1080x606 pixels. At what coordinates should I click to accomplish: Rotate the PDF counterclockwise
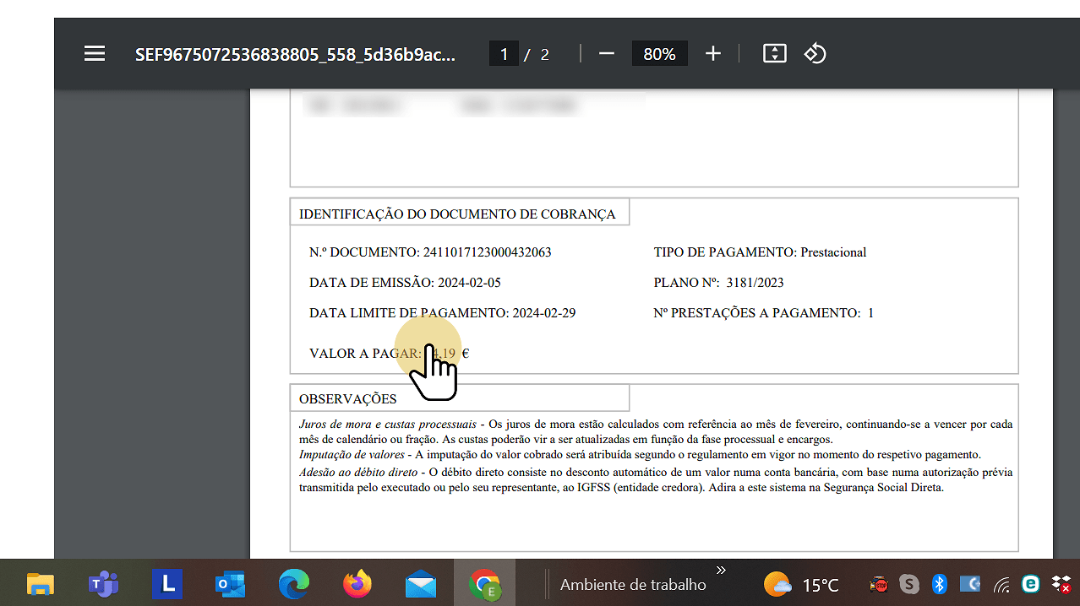click(814, 53)
